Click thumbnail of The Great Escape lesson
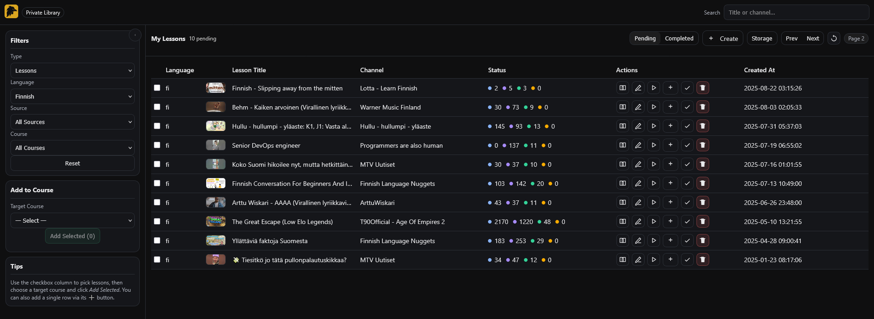Viewport: 874px width, 319px height. tap(216, 221)
